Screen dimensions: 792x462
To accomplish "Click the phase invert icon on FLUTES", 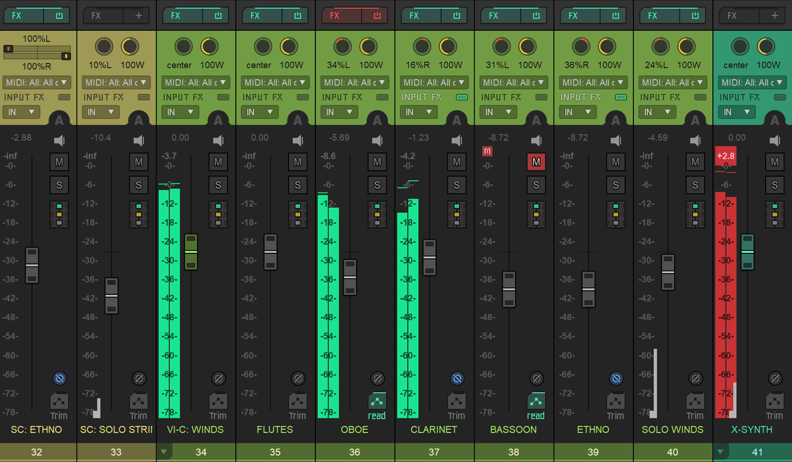I will [298, 378].
